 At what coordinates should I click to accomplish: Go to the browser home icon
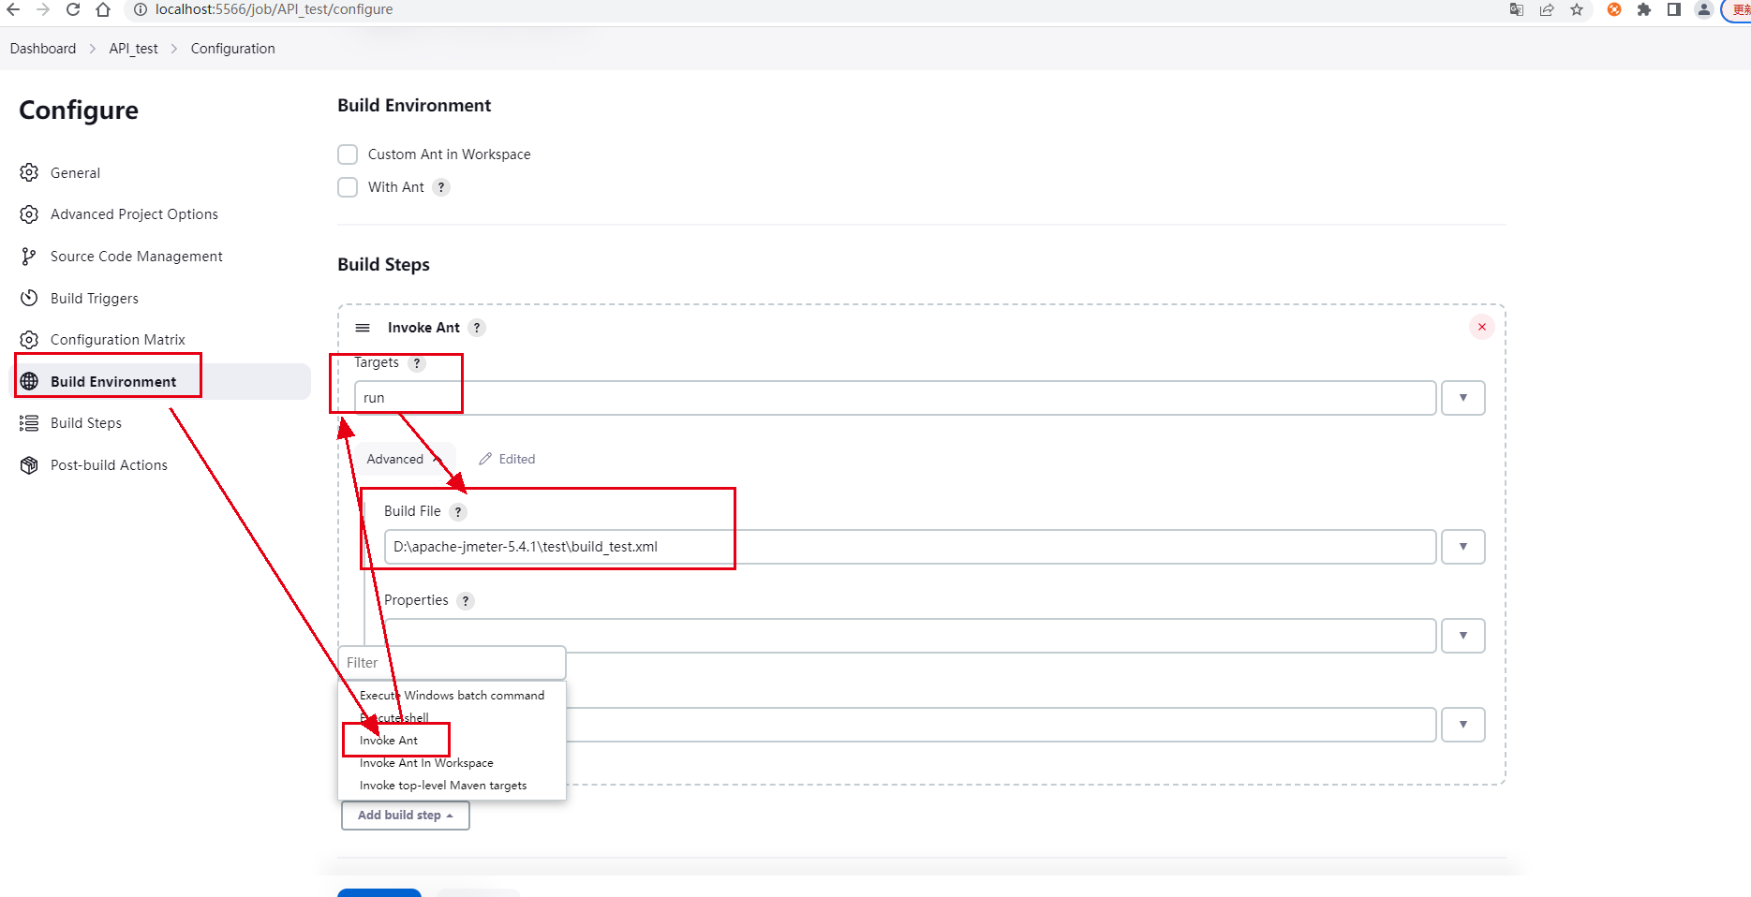pos(103,9)
